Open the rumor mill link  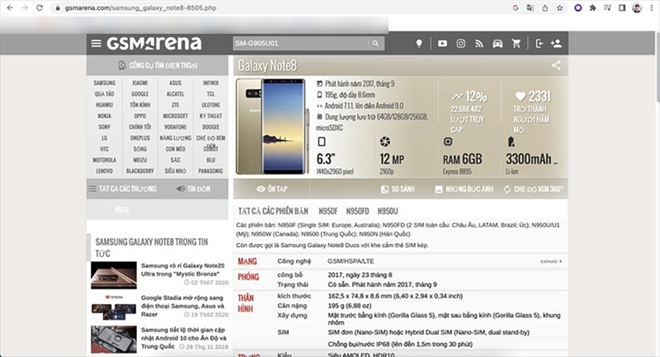193,189
